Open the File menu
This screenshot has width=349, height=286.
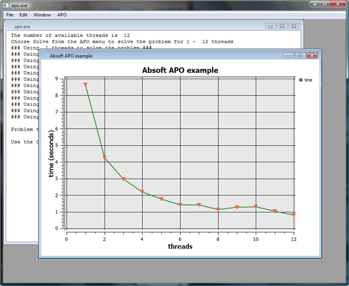10,15
